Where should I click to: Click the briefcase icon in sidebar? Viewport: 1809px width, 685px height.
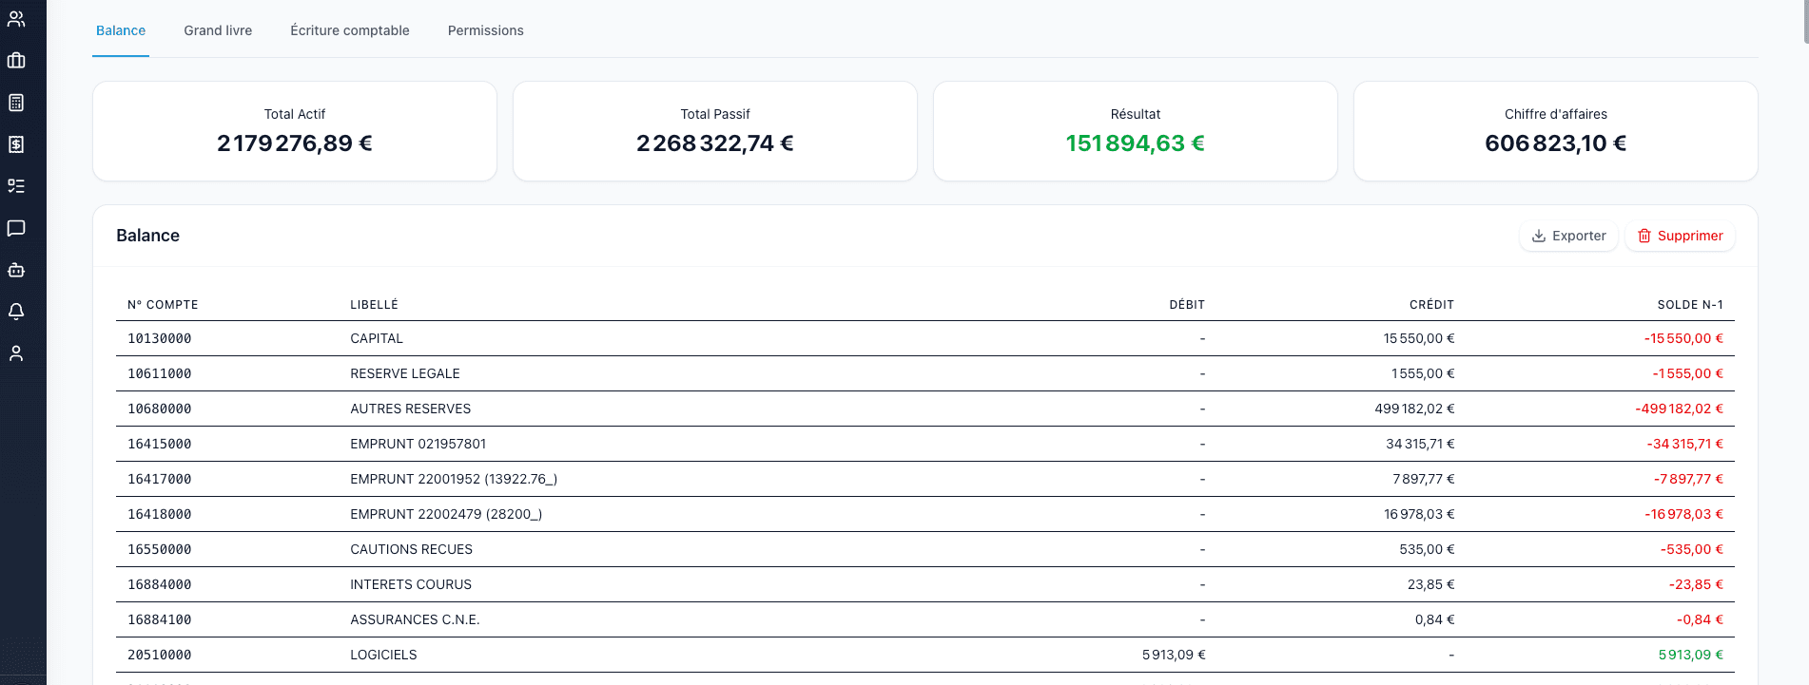[16, 61]
